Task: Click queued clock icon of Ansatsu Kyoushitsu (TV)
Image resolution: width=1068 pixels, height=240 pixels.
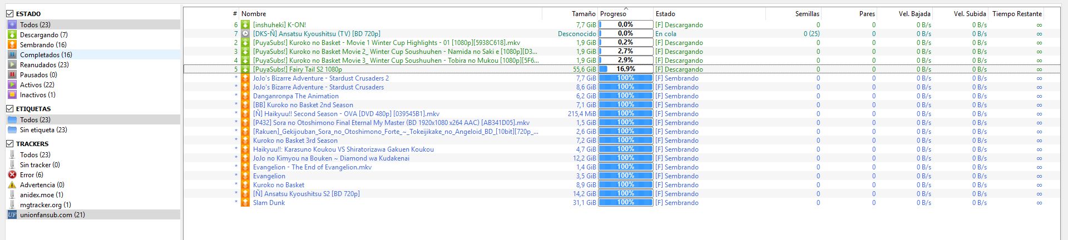Action: click(x=245, y=34)
